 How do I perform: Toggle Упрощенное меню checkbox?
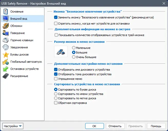coord(56,79)
